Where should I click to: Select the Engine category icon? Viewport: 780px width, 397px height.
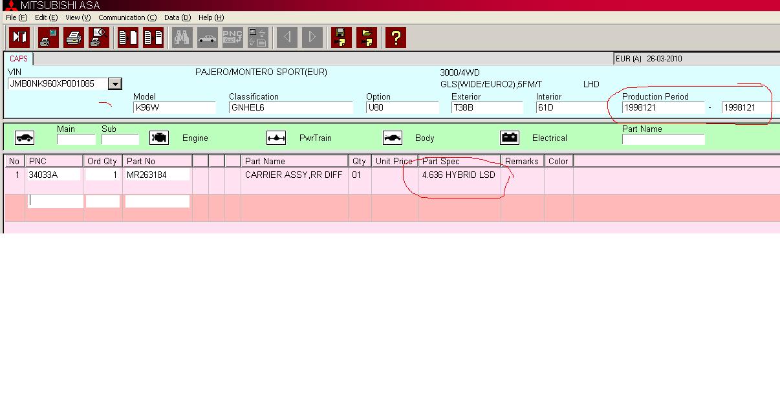tap(159, 138)
